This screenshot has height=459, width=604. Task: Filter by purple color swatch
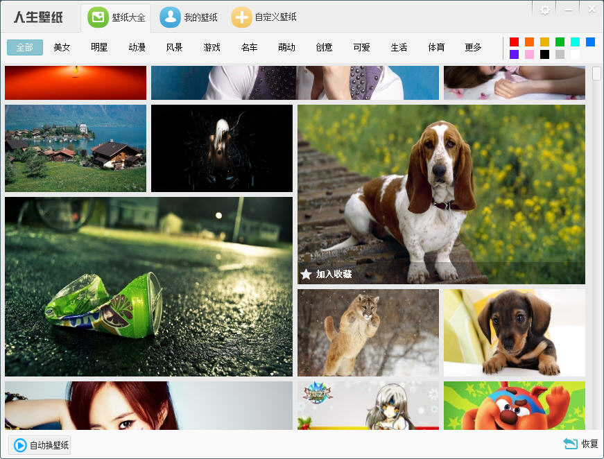pos(514,54)
